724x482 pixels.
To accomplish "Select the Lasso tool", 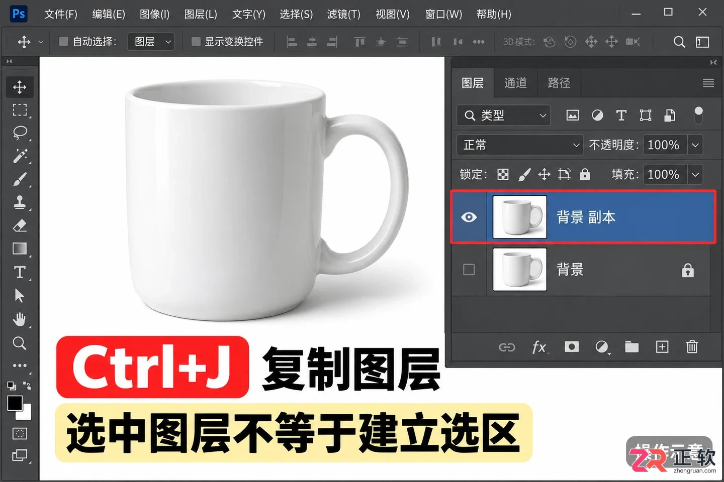I will pyautogui.click(x=20, y=133).
